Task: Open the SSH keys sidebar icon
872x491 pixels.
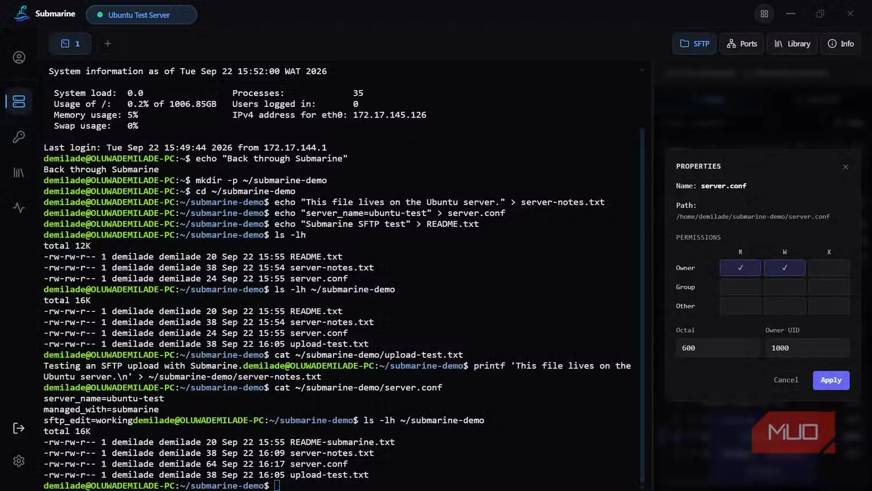Action: (x=19, y=137)
